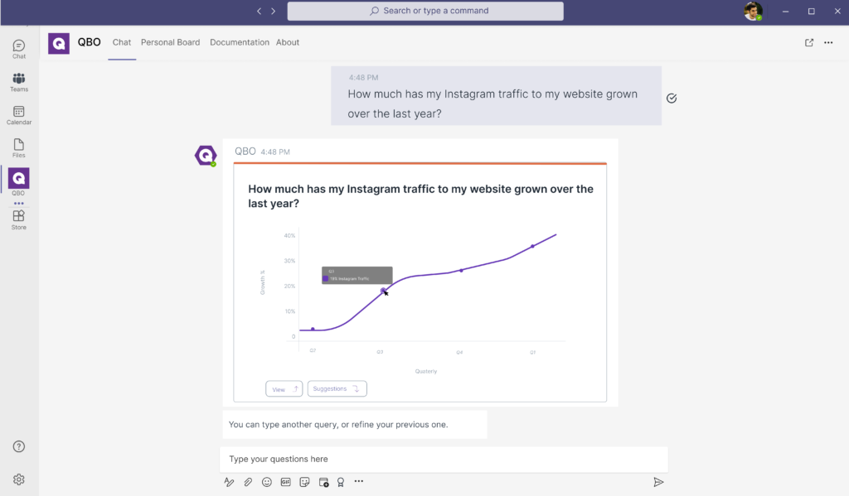
Task: Open more options ellipsis in the header
Action: pos(828,43)
